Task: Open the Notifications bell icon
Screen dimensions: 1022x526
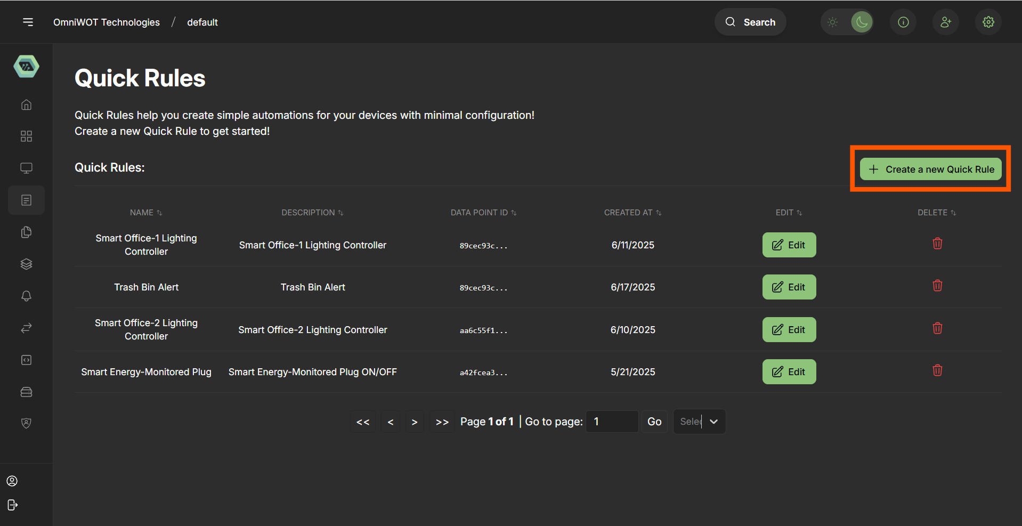Action: coord(26,296)
